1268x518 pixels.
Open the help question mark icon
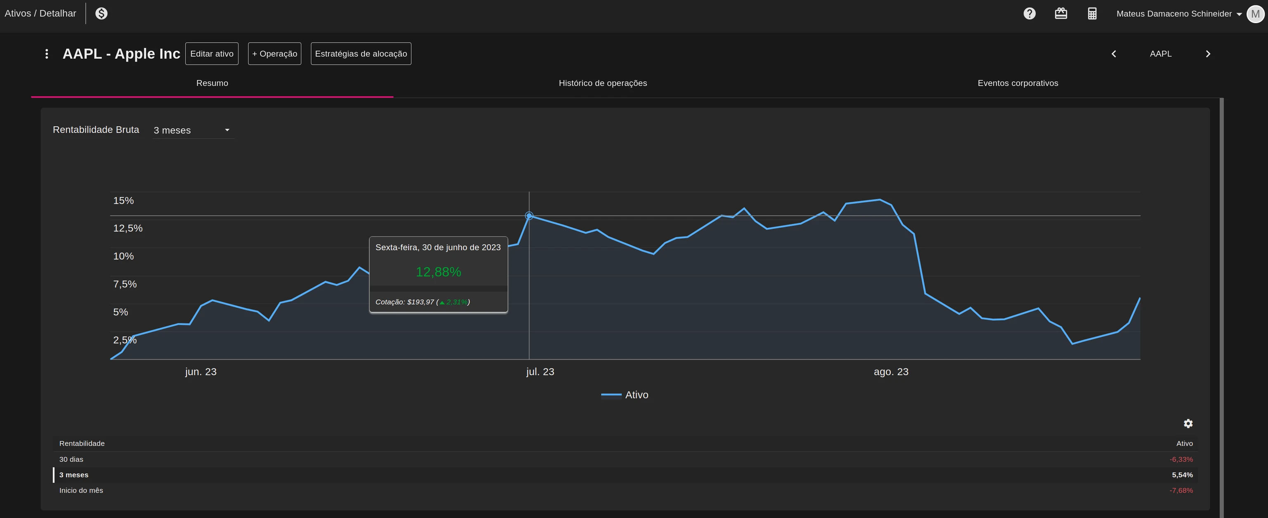coord(1029,14)
